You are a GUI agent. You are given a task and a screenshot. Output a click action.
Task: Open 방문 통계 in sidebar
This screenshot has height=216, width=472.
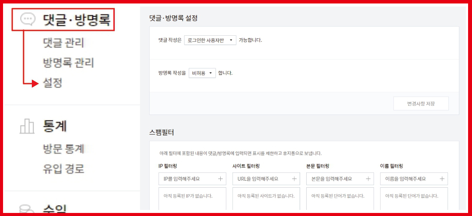click(x=64, y=149)
